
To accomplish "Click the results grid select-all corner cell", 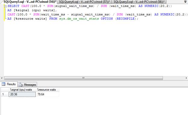I will (x=5, y=90).
